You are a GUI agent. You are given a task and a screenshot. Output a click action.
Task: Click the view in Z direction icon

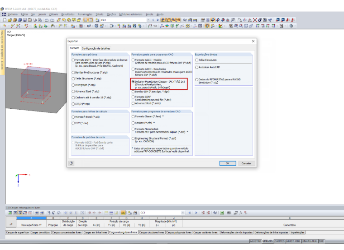coord(268,26)
